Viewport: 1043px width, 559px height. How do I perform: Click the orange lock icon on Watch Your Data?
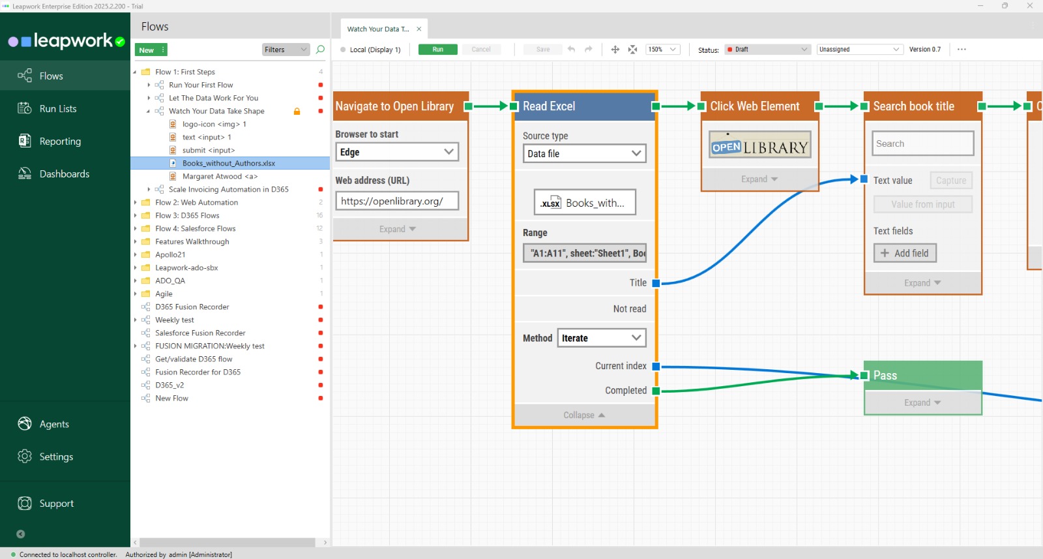tap(297, 112)
